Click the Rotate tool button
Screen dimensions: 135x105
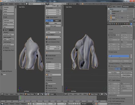pos(9,9)
